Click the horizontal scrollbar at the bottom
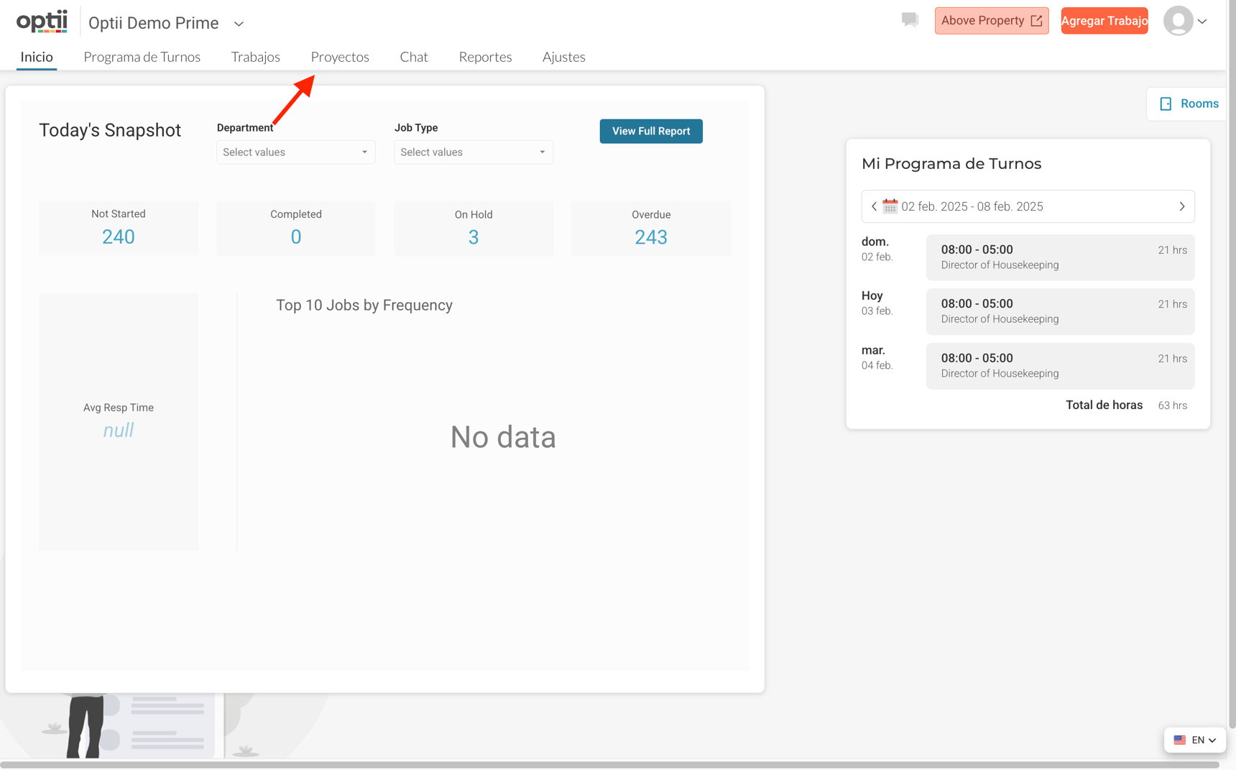The height and width of the screenshot is (770, 1236). coord(609,765)
